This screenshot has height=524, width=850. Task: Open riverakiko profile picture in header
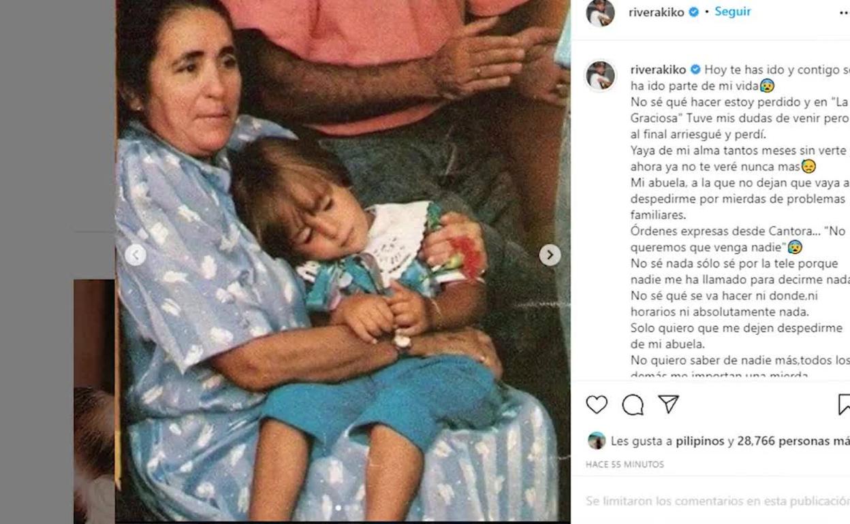pyautogui.click(x=601, y=13)
